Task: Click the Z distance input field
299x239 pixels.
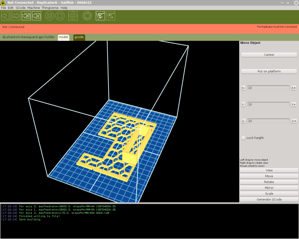Action: point(268,121)
